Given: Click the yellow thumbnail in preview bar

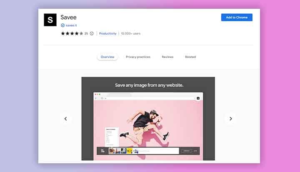Looking at the screenshot, I should 130,151.
